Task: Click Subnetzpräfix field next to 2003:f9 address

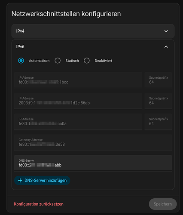Action: [158, 101]
